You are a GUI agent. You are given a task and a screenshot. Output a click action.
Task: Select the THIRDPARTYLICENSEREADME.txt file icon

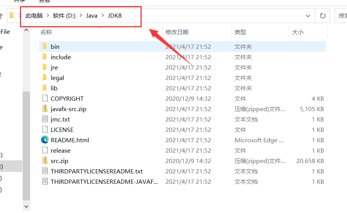[45, 171]
